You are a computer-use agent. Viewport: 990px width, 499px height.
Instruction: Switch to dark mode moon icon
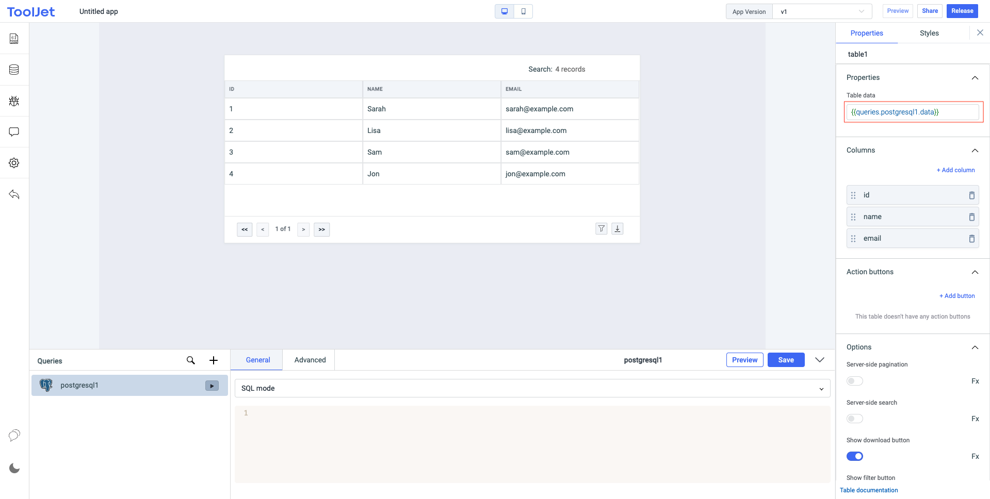click(14, 468)
